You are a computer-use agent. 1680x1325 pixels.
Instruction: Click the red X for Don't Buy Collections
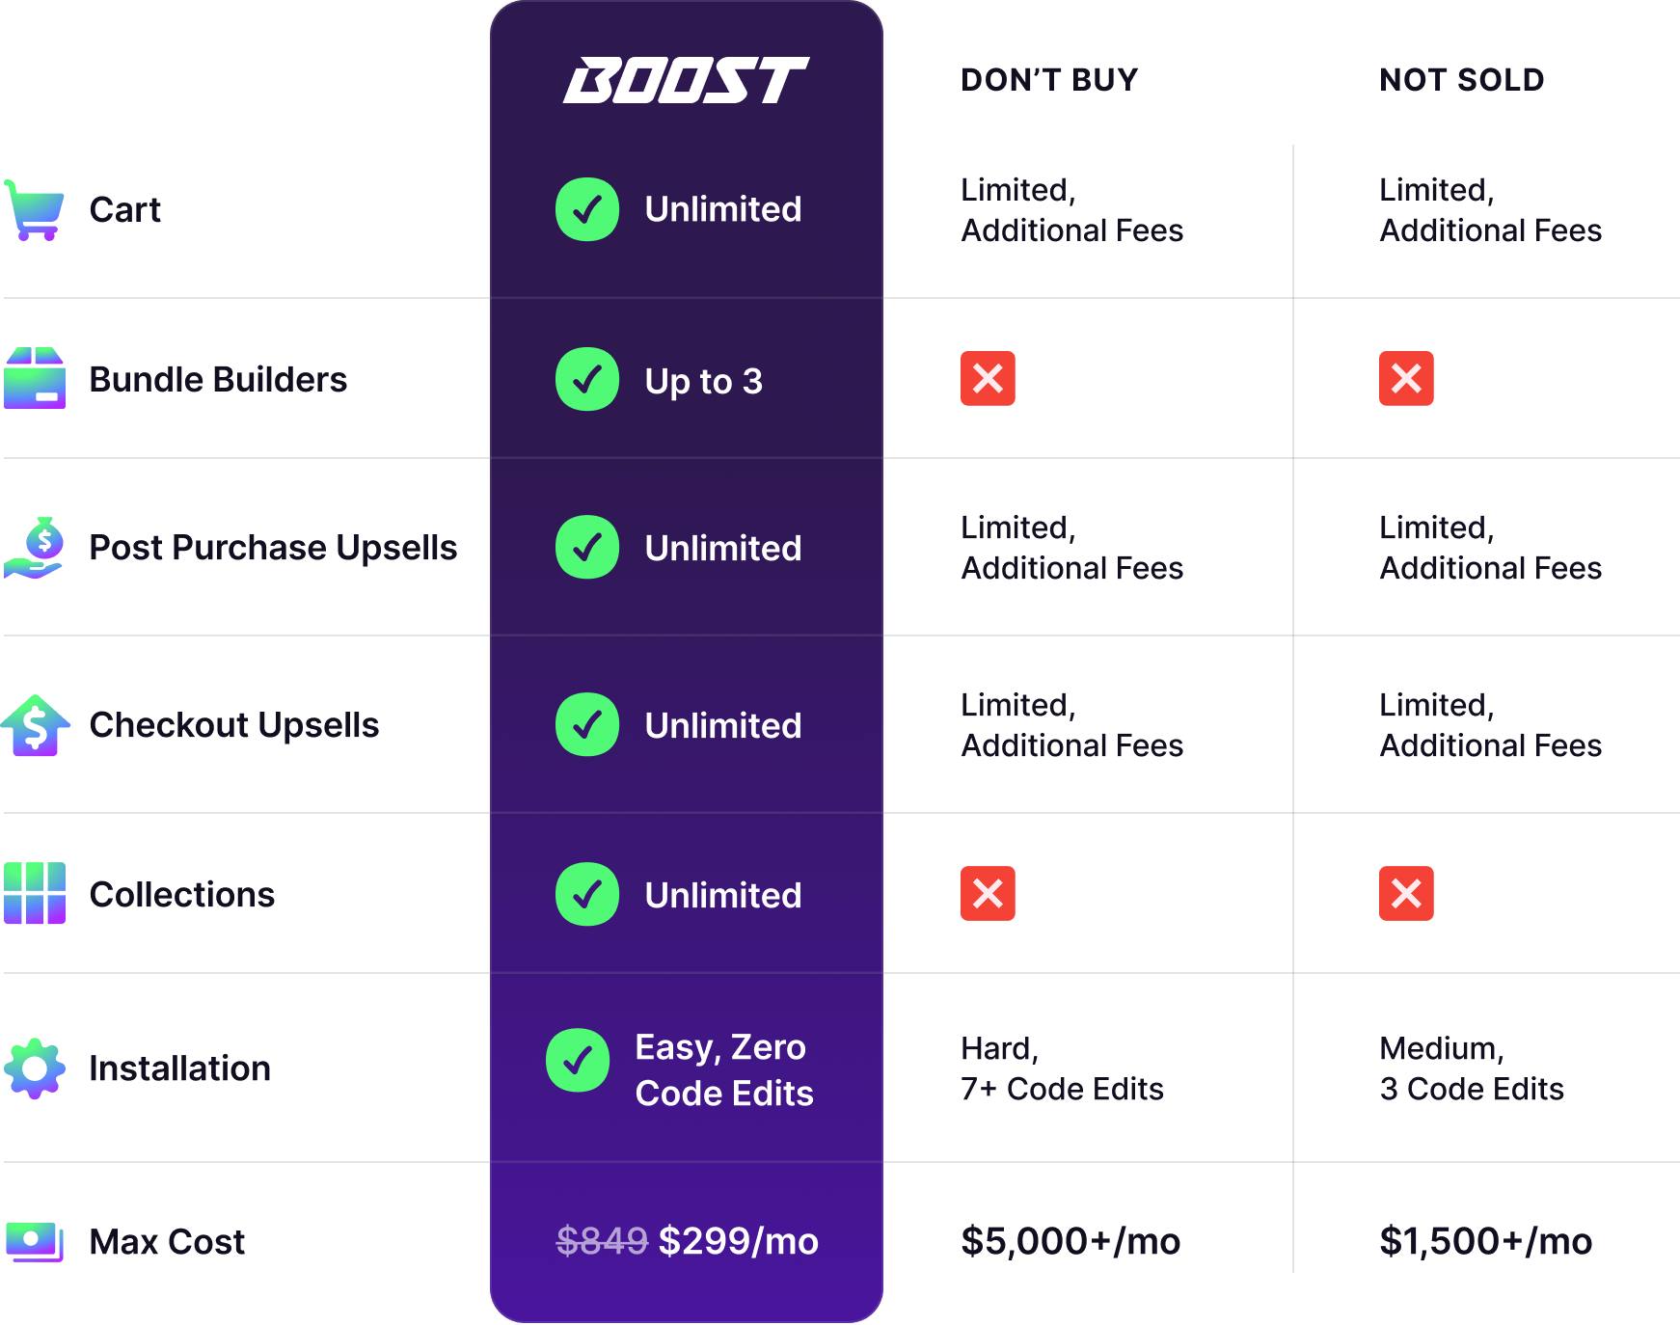click(x=988, y=893)
